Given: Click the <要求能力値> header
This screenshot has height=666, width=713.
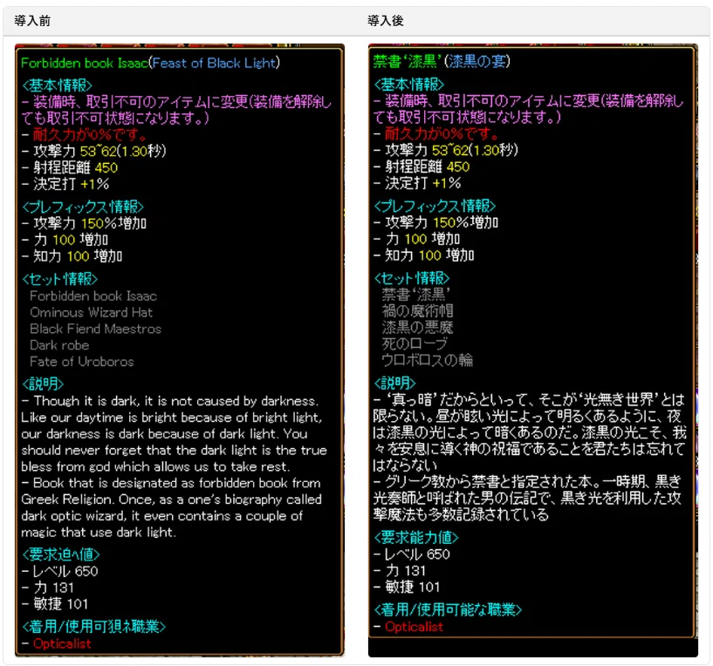Looking at the screenshot, I should 415,538.
